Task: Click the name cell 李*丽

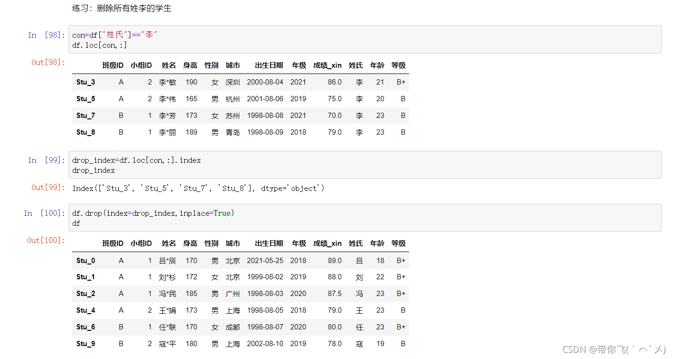Action: (x=168, y=132)
